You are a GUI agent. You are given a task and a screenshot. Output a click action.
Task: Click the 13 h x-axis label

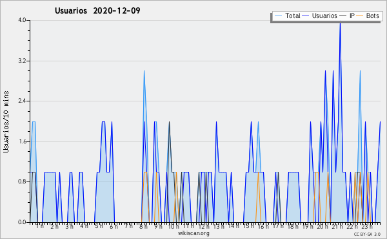[219, 226]
